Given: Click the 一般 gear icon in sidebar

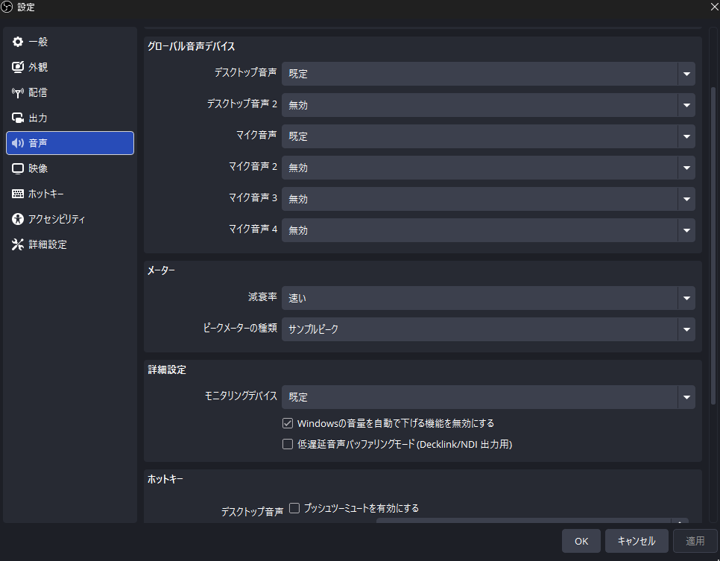Looking at the screenshot, I should point(17,42).
